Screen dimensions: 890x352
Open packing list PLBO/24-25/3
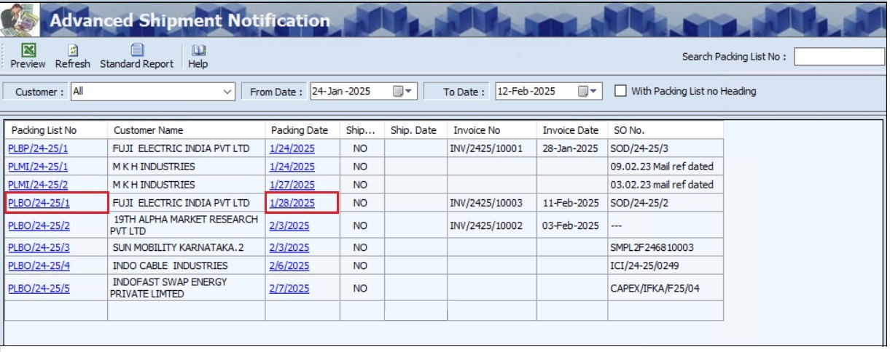pyautogui.click(x=39, y=247)
